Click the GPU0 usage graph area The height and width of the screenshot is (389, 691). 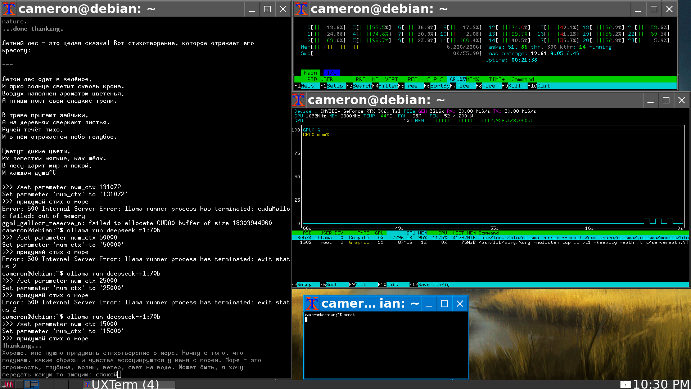pyautogui.click(x=492, y=176)
